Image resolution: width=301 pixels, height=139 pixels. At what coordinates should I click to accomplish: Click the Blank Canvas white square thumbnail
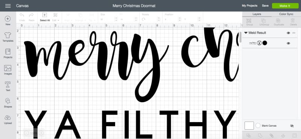(x=249, y=125)
